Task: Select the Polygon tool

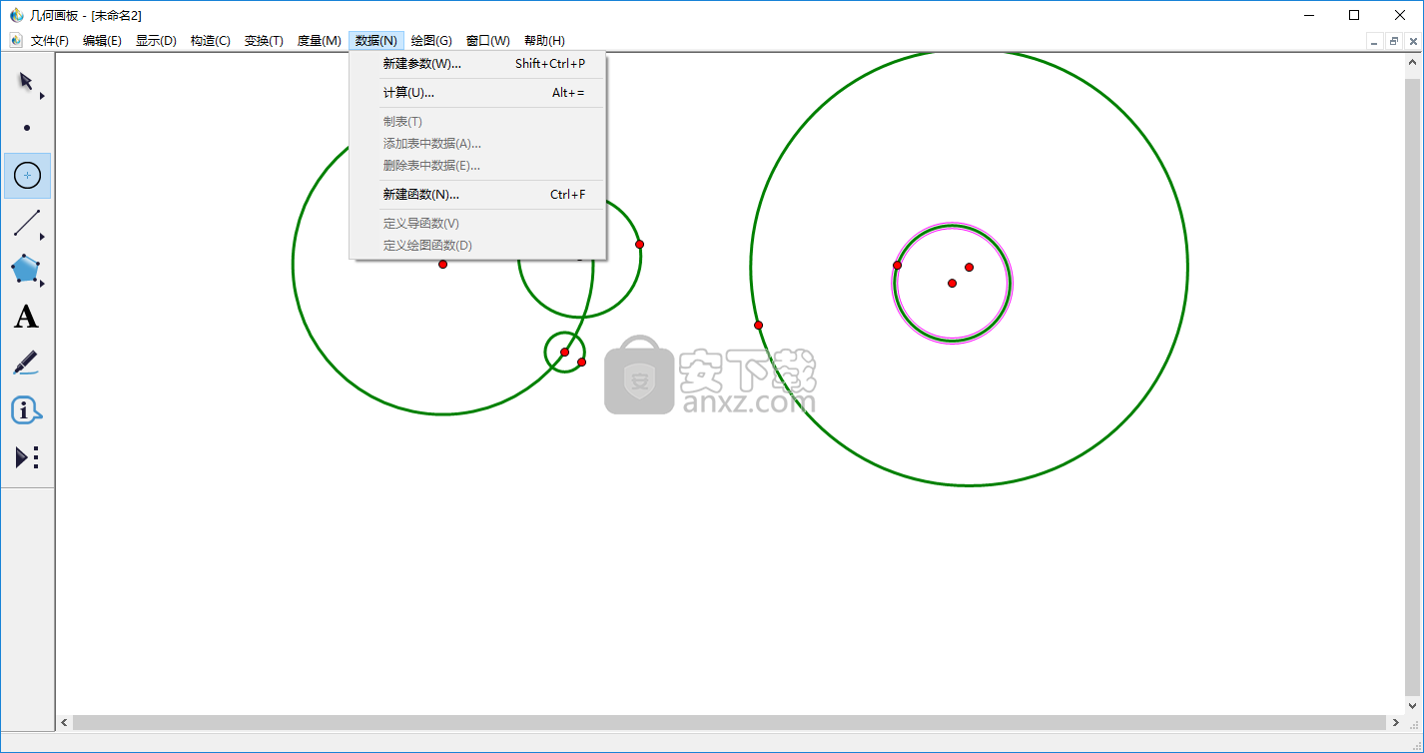Action: (x=27, y=270)
